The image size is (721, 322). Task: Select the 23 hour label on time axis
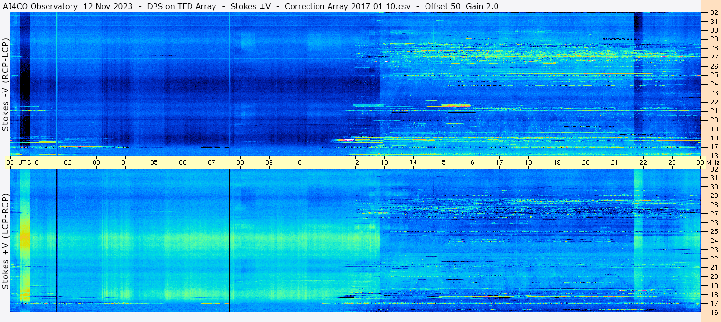tap(672, 162)
